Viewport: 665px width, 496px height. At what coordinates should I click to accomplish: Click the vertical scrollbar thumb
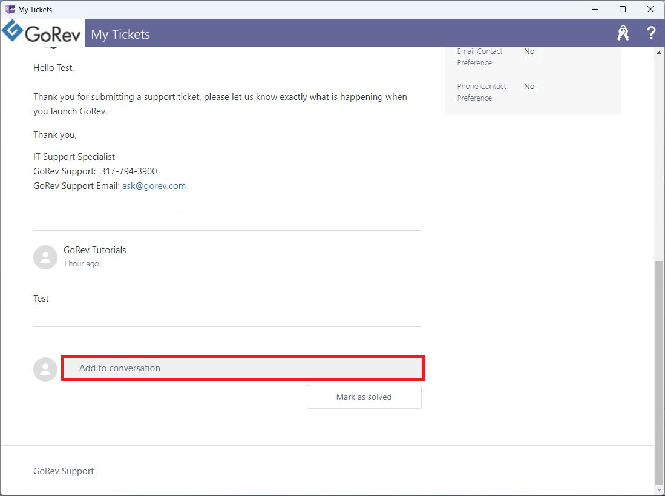pos(660,372)
